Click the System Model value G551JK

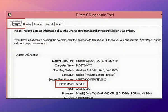click(80, 84)
